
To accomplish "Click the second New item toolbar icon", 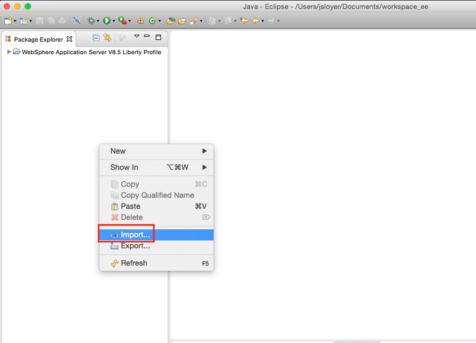I will (23, 21).
